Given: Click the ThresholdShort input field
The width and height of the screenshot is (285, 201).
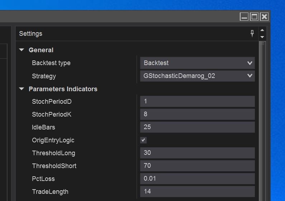Looking at the screenshot, I should 197,166.
